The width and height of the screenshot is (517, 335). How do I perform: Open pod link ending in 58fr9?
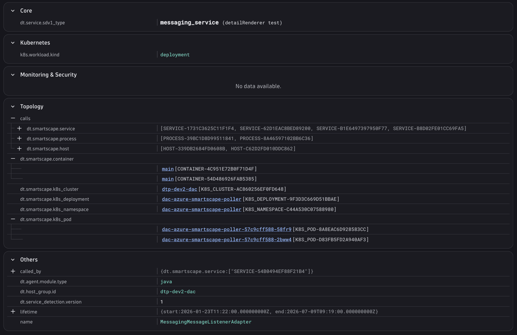[x=227, y=229]
